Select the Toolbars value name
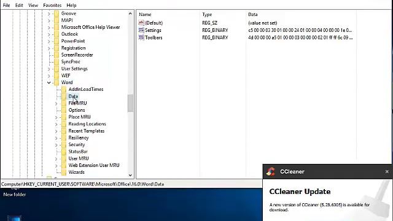 (154, 37)
